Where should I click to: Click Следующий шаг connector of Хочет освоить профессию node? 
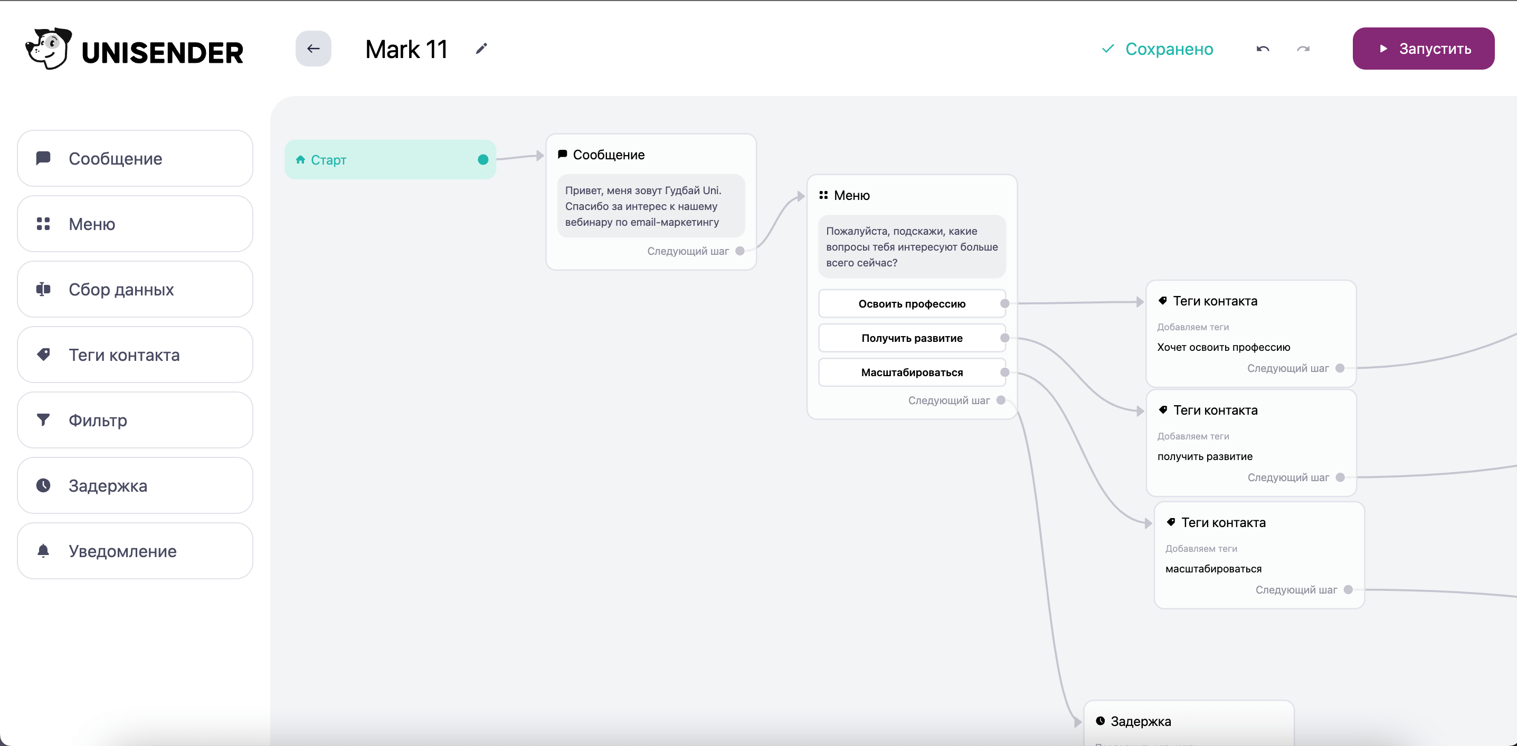[1340, 369]
